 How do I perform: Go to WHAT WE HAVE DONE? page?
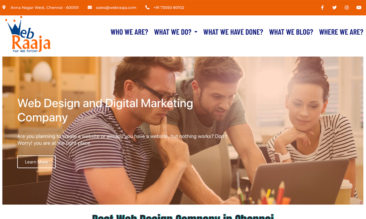[233, 32]
